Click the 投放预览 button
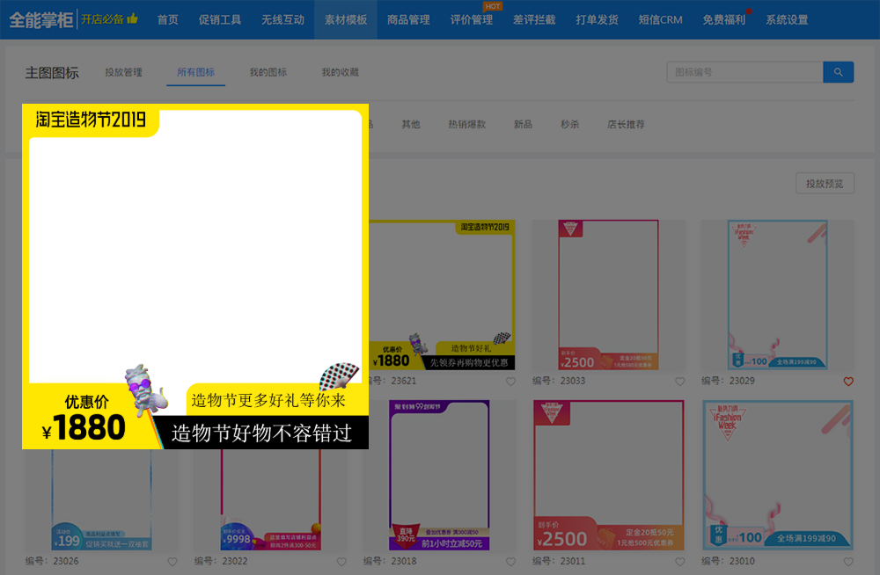880x575 pixels. 825,184
